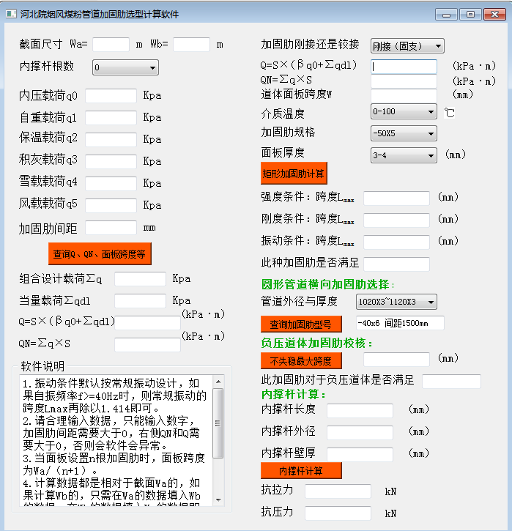The height and width of the screenshot is (531, 512).
Task: Click the 加固肋刚接还是铰接 label
Action: point(310,45)
